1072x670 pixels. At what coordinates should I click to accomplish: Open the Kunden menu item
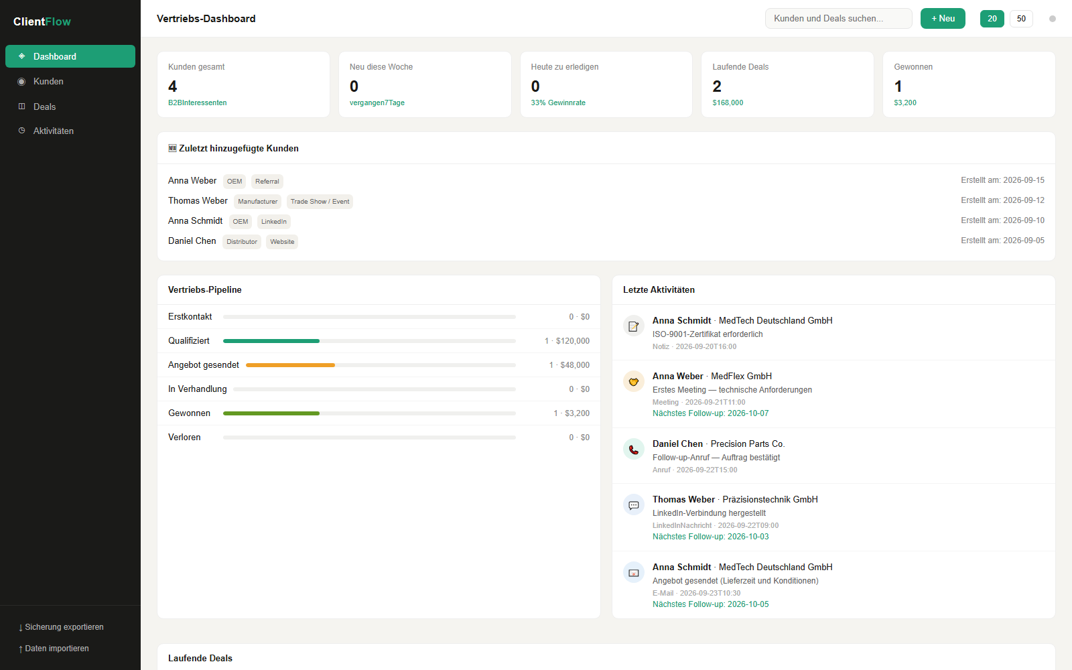(x=70, y=81)
